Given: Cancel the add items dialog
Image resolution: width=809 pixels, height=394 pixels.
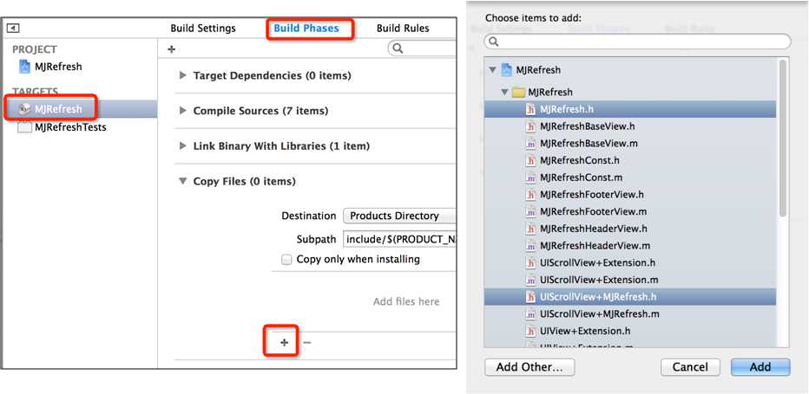Looking at the screenshot, I should pos(690,367).
